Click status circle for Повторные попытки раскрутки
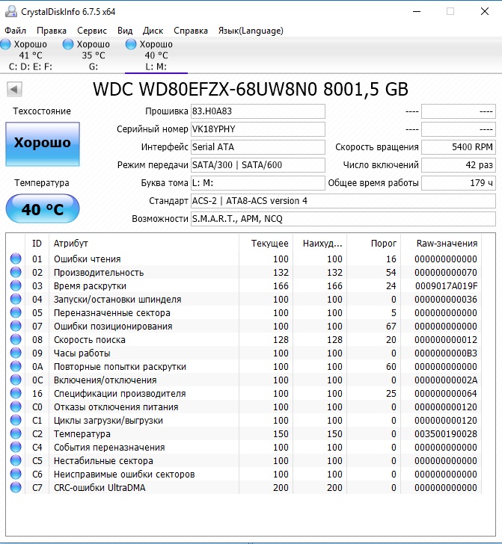 (15, 366)
